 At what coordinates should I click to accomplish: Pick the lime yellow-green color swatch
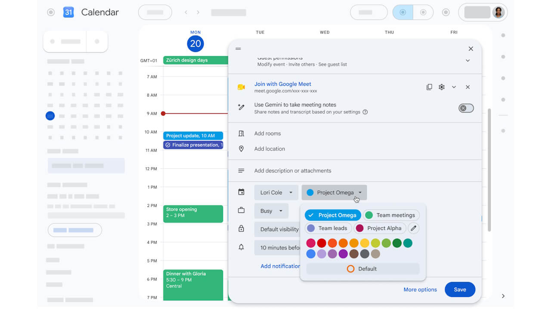375,243
